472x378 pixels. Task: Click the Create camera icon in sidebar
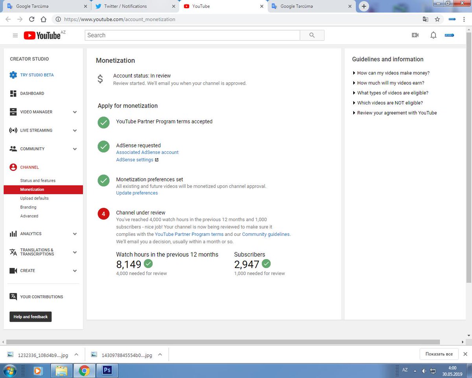[13, 271]
